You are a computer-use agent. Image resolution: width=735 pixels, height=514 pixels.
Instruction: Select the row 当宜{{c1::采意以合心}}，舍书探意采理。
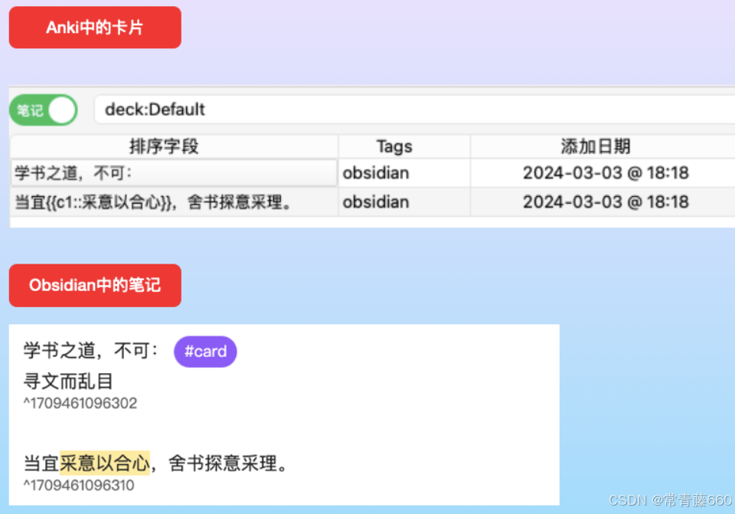click(373, 202)
